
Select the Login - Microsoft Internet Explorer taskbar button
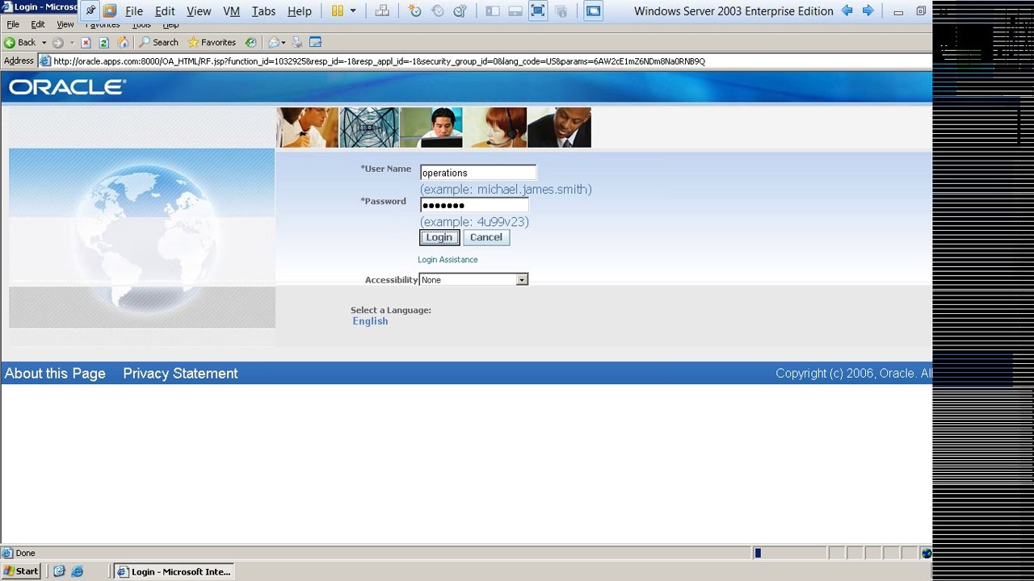pos(174,571)
